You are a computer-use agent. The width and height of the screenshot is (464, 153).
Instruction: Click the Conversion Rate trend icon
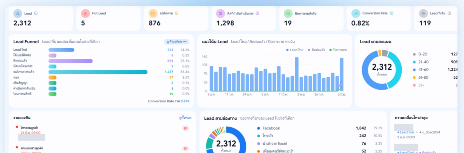pos(356,14)
